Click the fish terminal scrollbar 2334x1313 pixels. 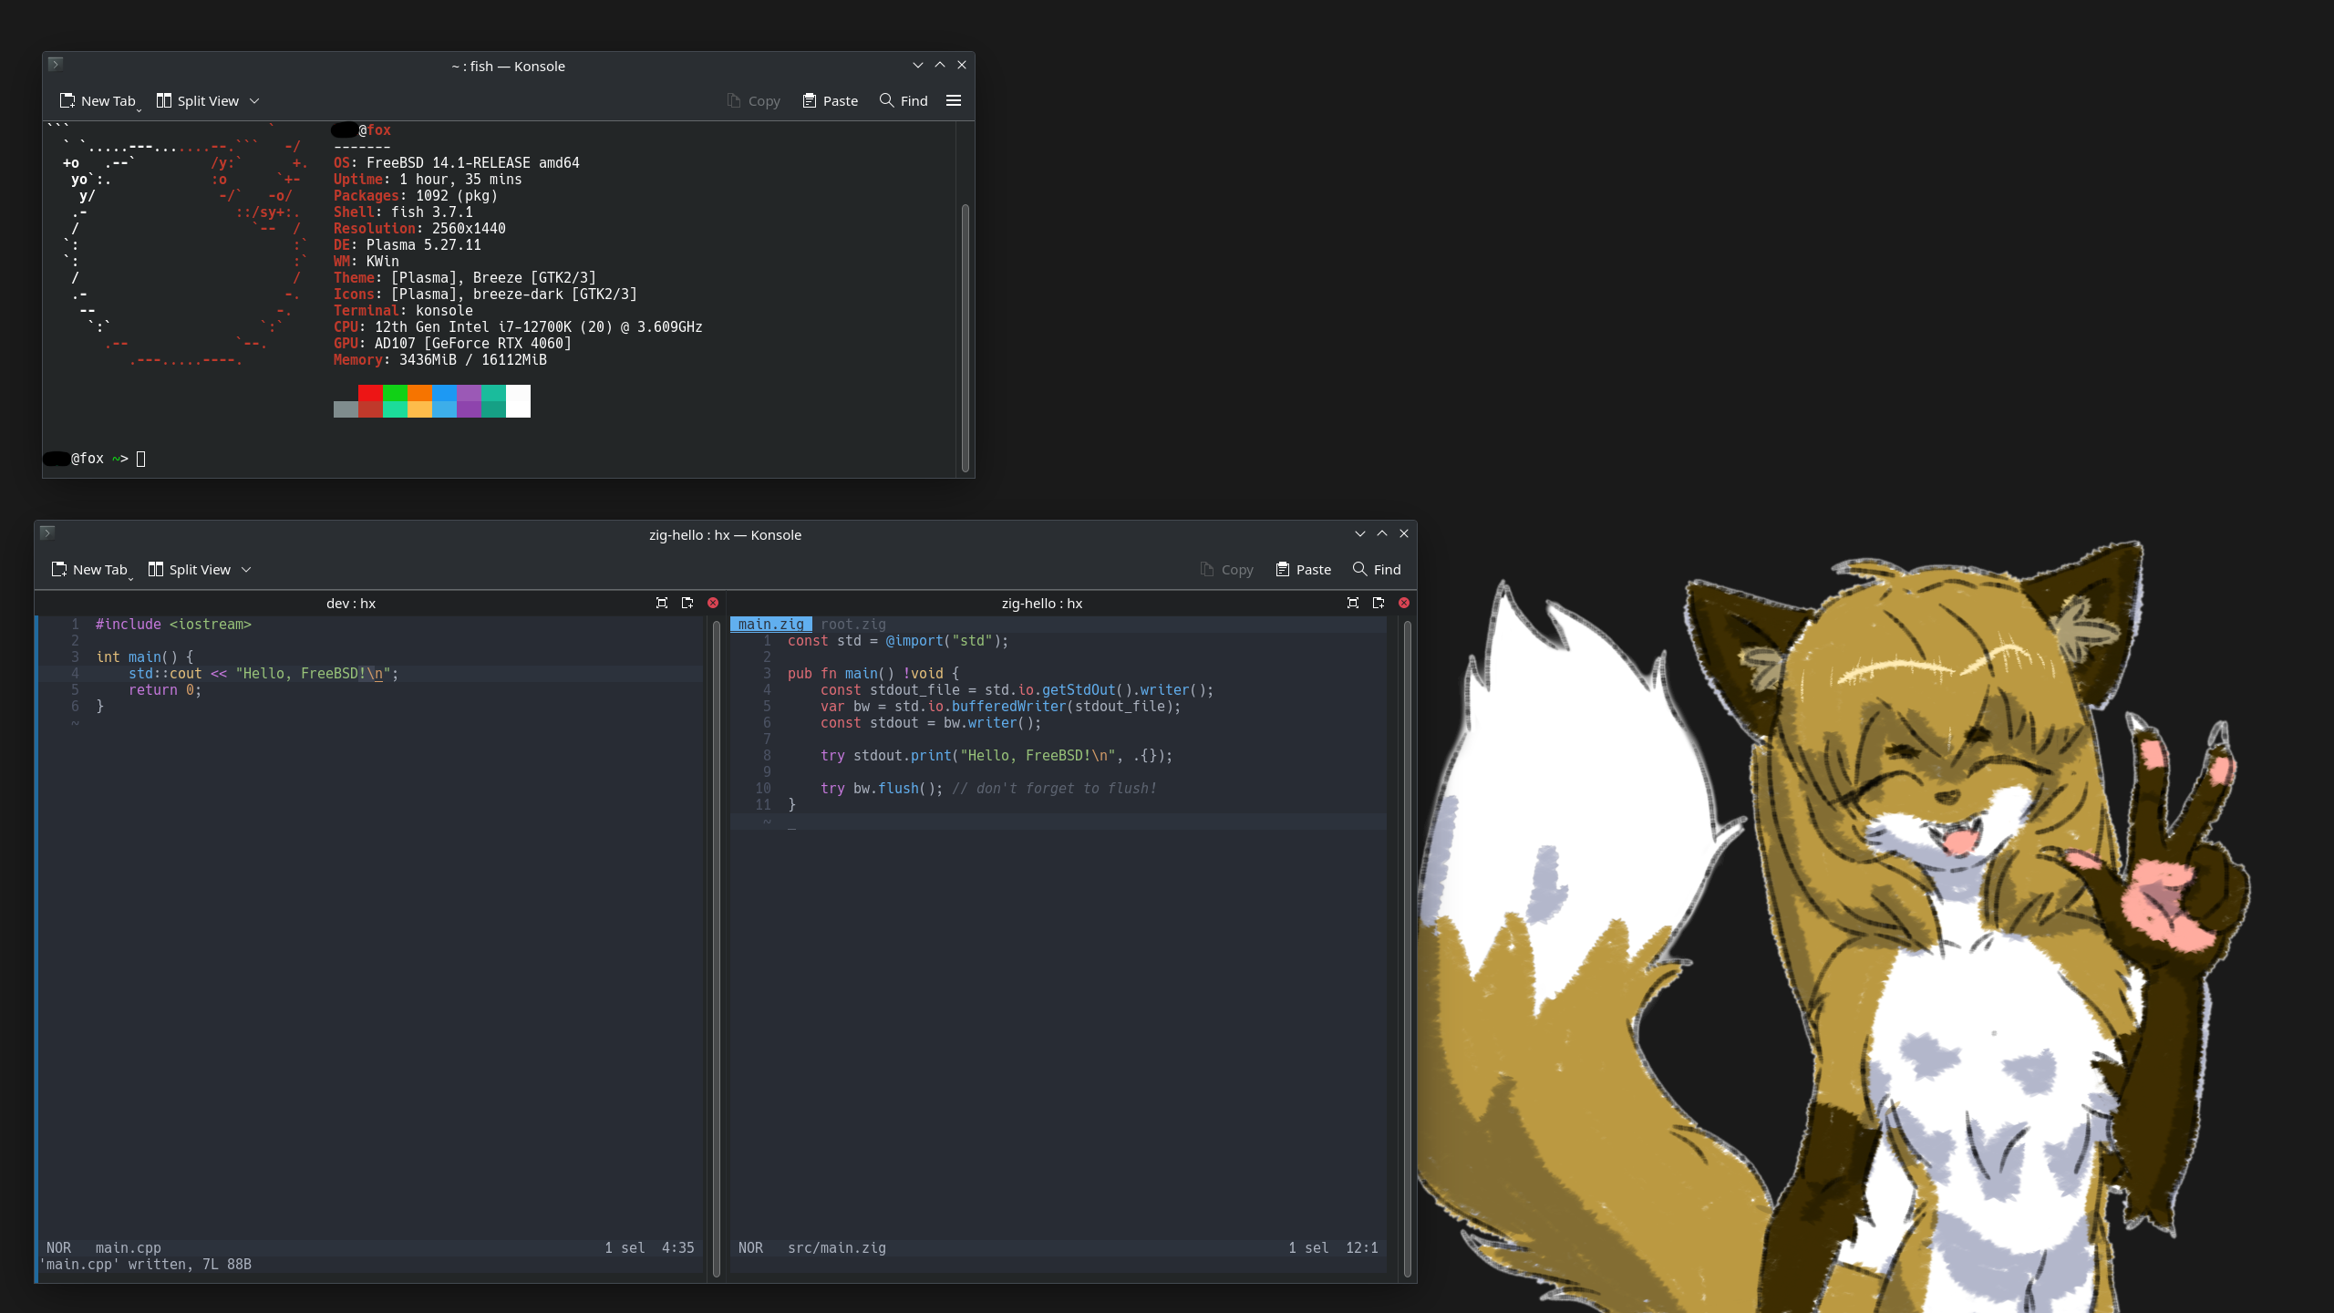click(x=965, y=337)
